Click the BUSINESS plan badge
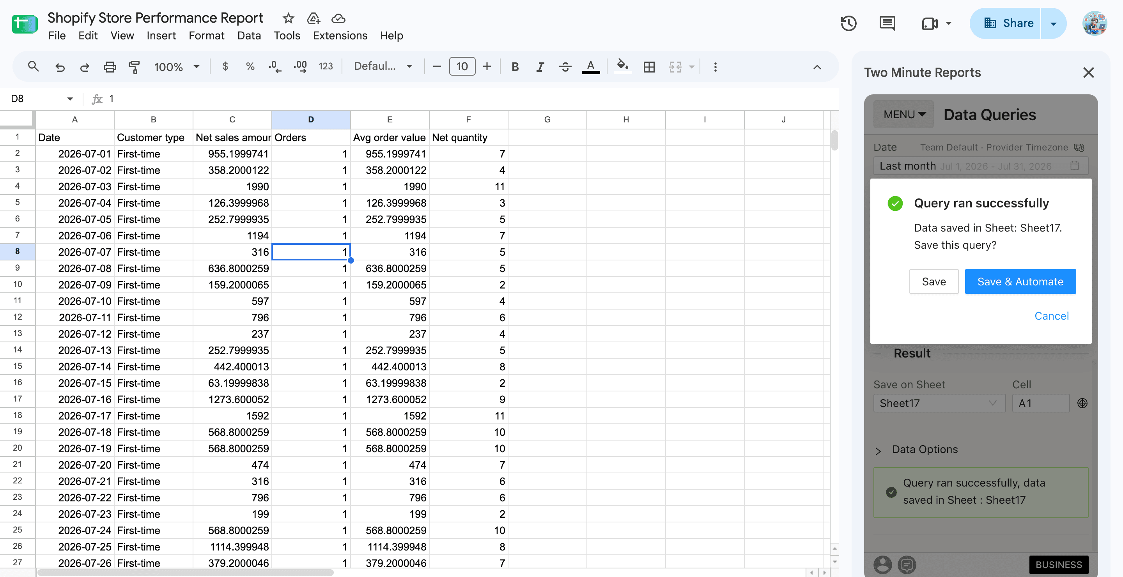The width and height of the screenshot is (1123, 577). click(1059, 565)
